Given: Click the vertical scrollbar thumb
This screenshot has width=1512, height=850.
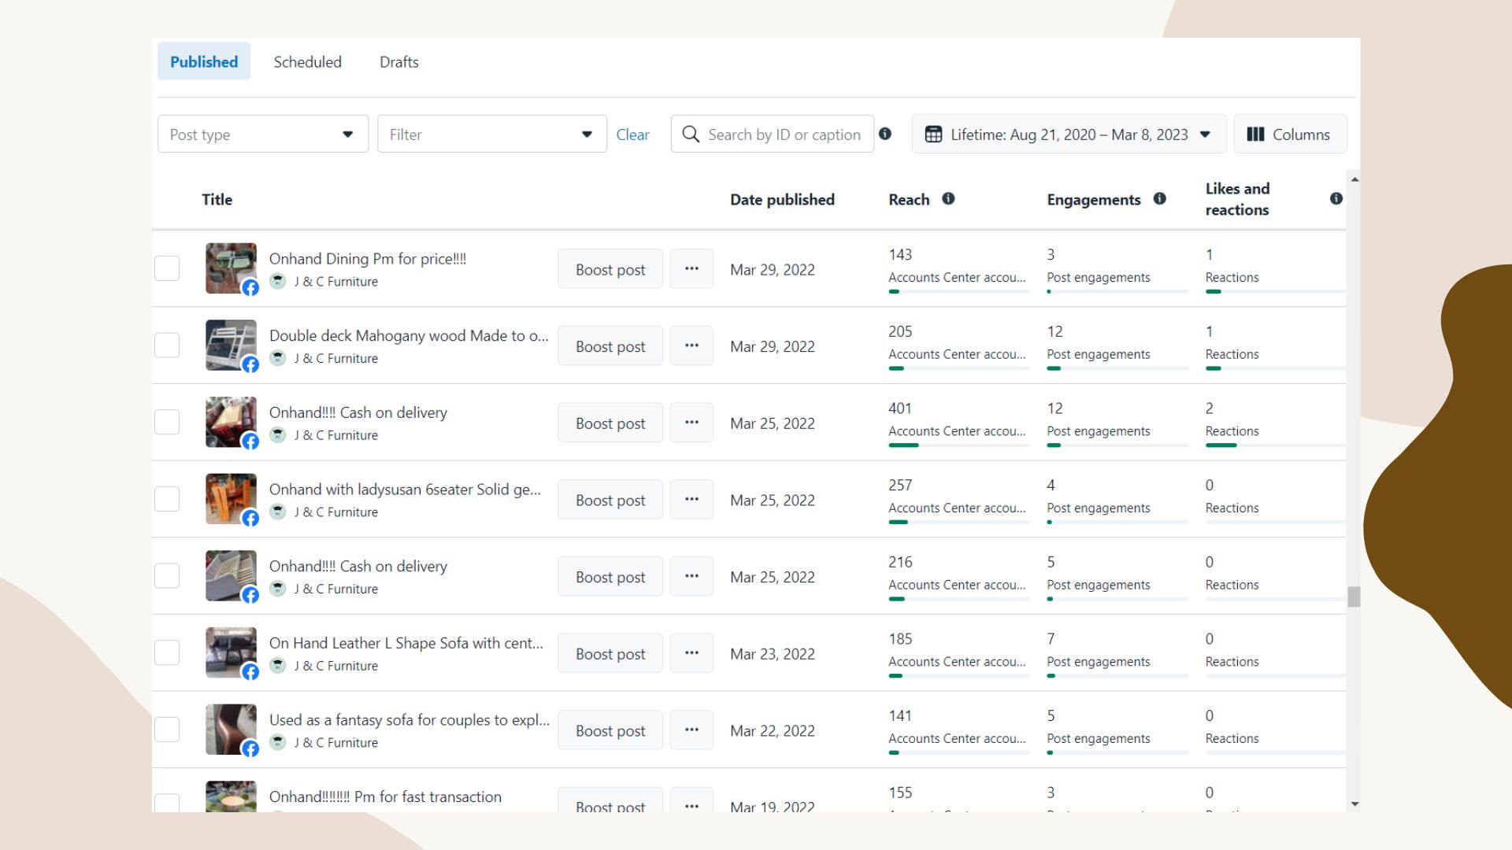Looking at the screenshot, I should point(1354,597).
